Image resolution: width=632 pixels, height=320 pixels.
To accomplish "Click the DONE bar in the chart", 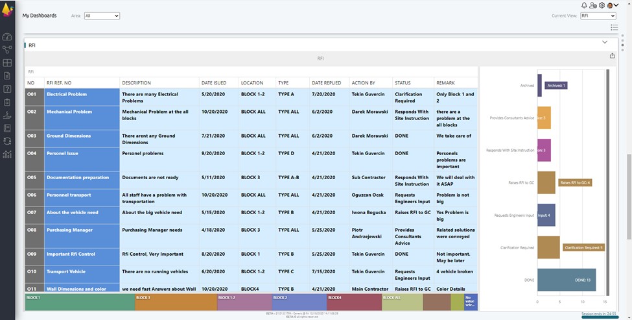I will pos(567,280).
